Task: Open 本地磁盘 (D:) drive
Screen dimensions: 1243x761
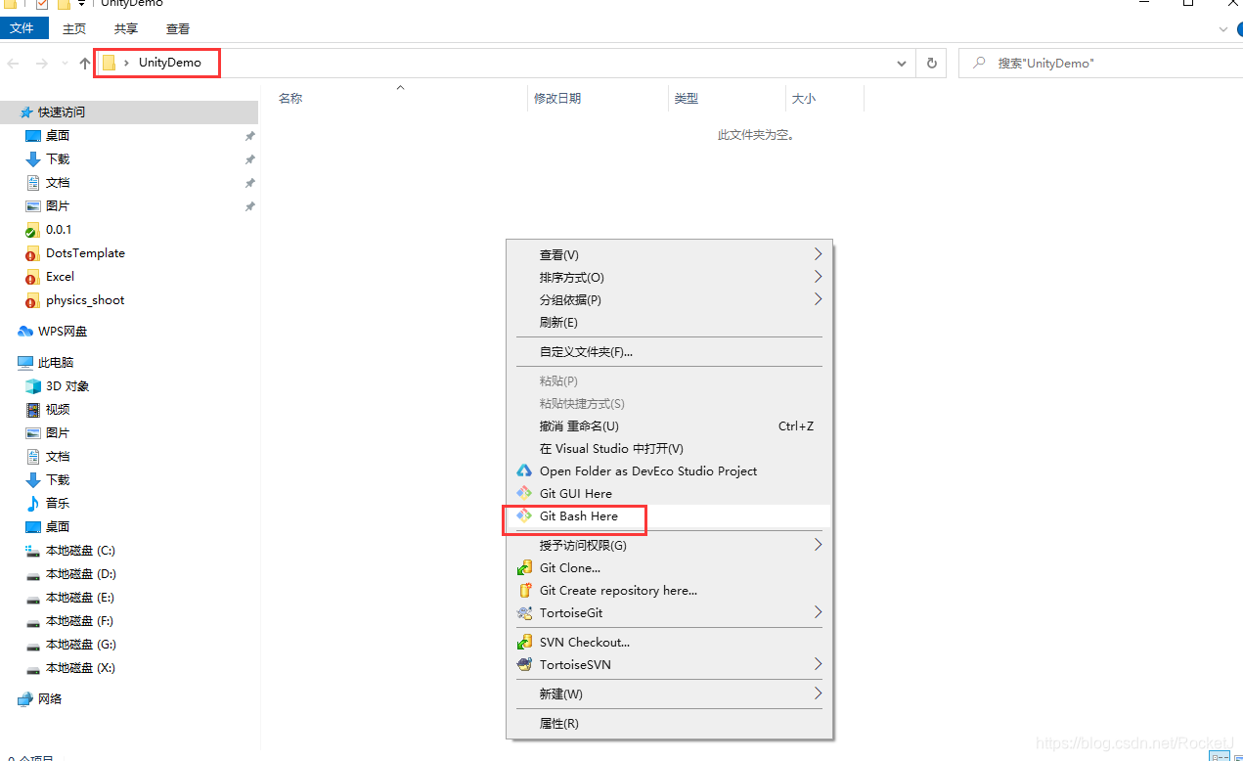Action: tap(81, 574)
